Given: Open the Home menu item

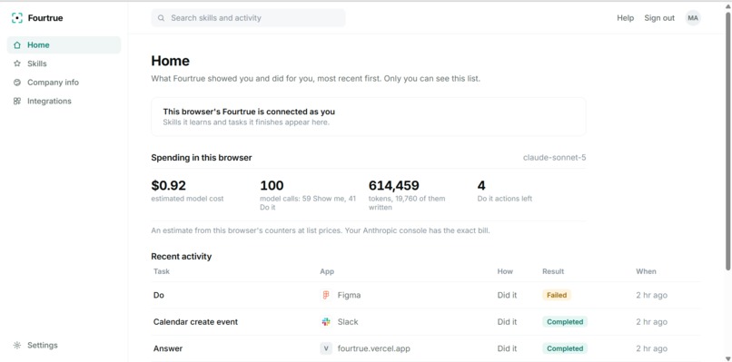Looking at the screenshot, I should 64,45.
